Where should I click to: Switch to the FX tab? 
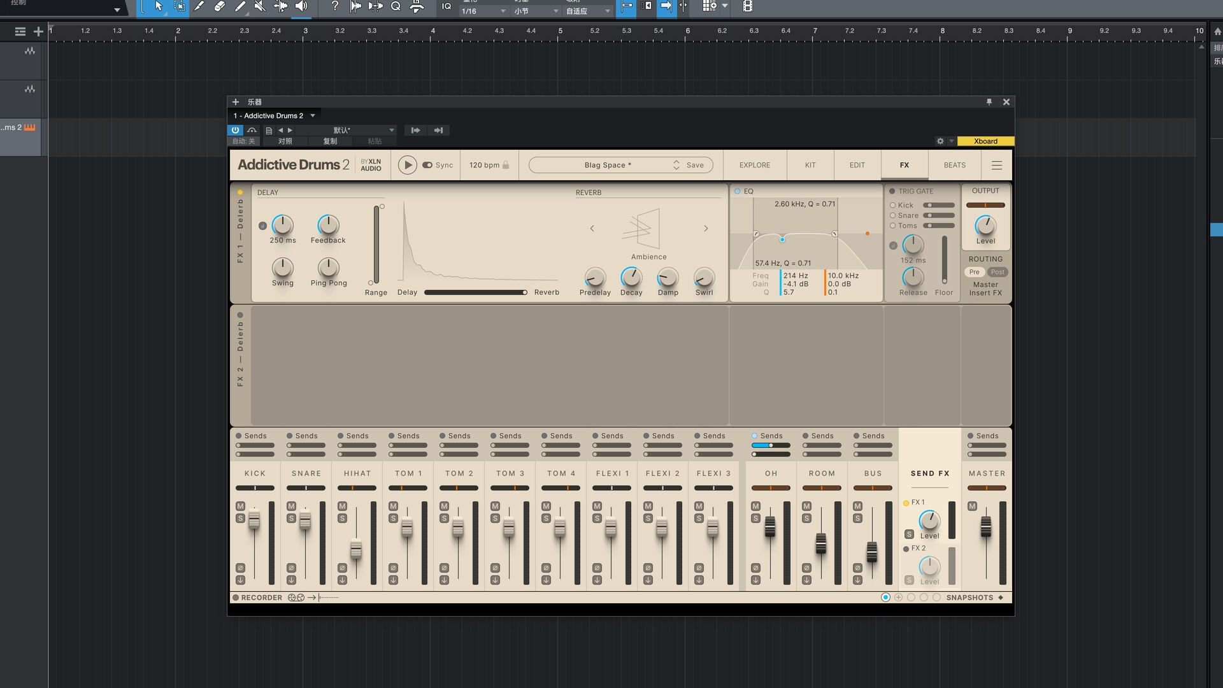pyautogui.click(x=905, y=165)
